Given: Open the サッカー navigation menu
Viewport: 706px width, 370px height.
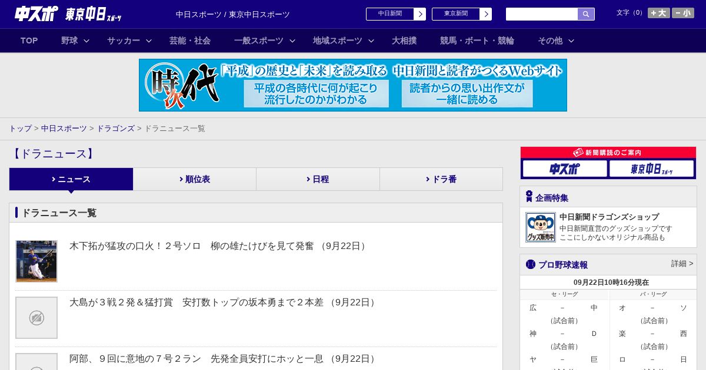Looking at the screenshot, I should click(x=124, y=41).
